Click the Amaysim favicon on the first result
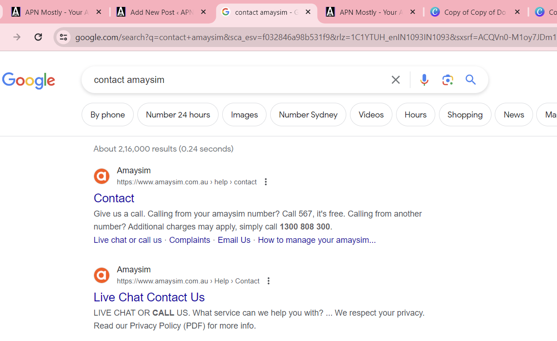This screenshot has width=557, height=341. (x=101, y=176)
